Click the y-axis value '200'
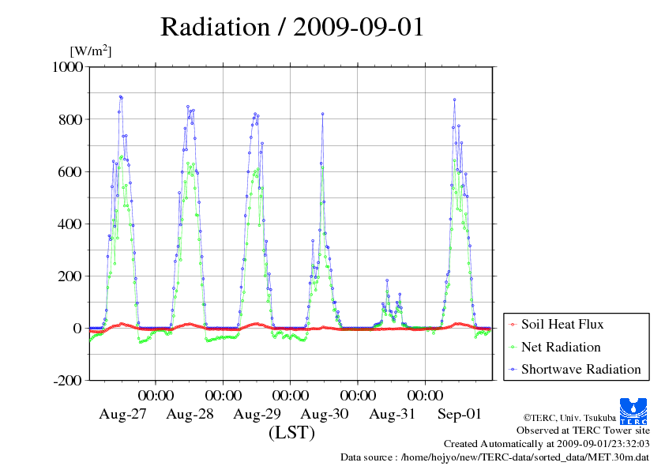 coord(71,276)
